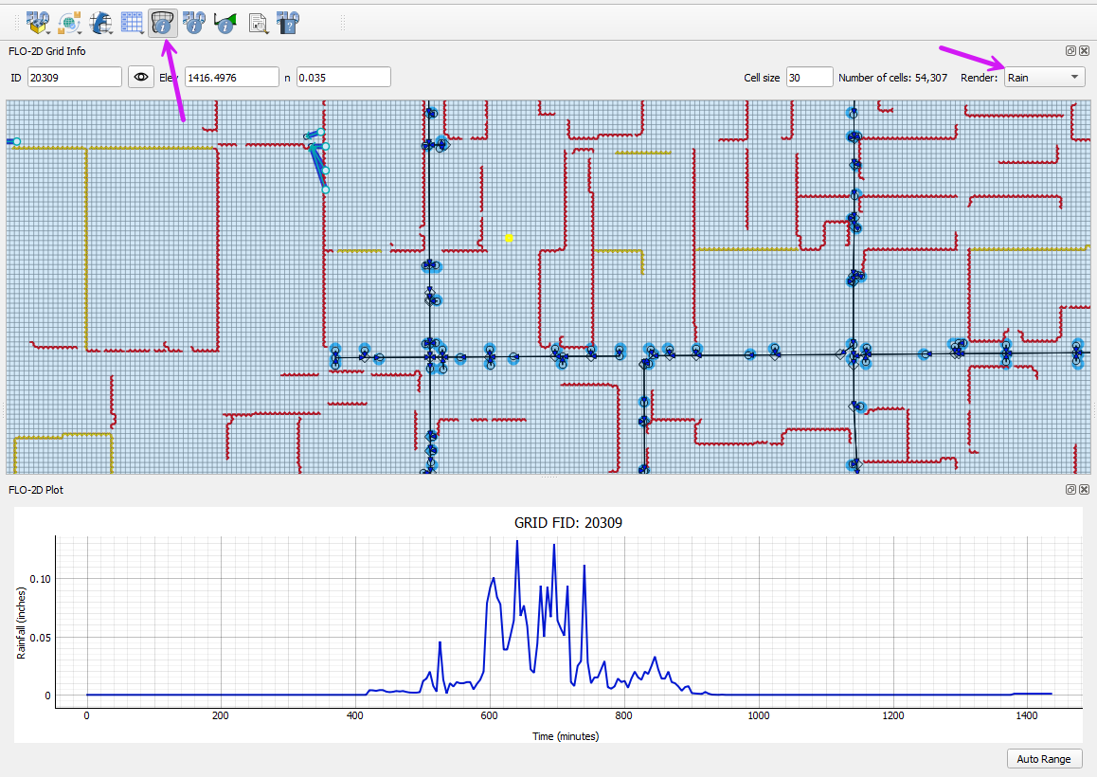The height and width of the screenshot is (777, 1097).
Task: Open the document search report tool
Action: tap(258, 22)
